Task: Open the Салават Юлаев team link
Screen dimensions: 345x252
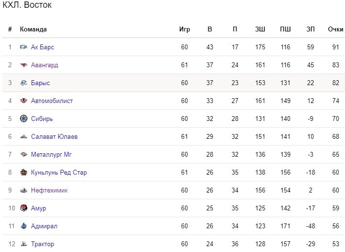Action: coord(54,137)
